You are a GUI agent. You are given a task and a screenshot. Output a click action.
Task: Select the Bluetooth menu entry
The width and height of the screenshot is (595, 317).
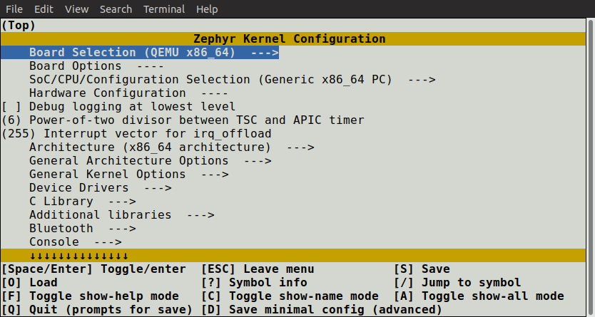(x=82, y=229)
